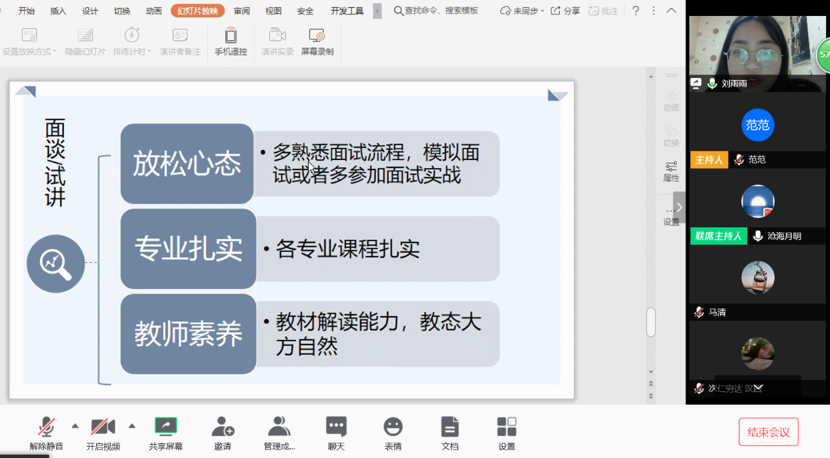This screenshot has width=830, height=458.
Task: Open the meeting 设置 icon in bottom bar
Action: coord(507,427)
